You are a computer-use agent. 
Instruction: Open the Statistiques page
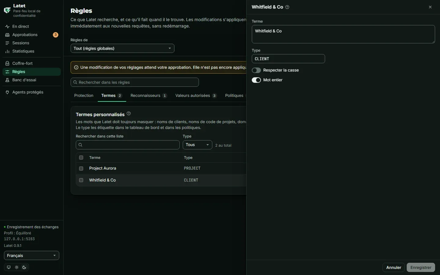tap(31, 51)
